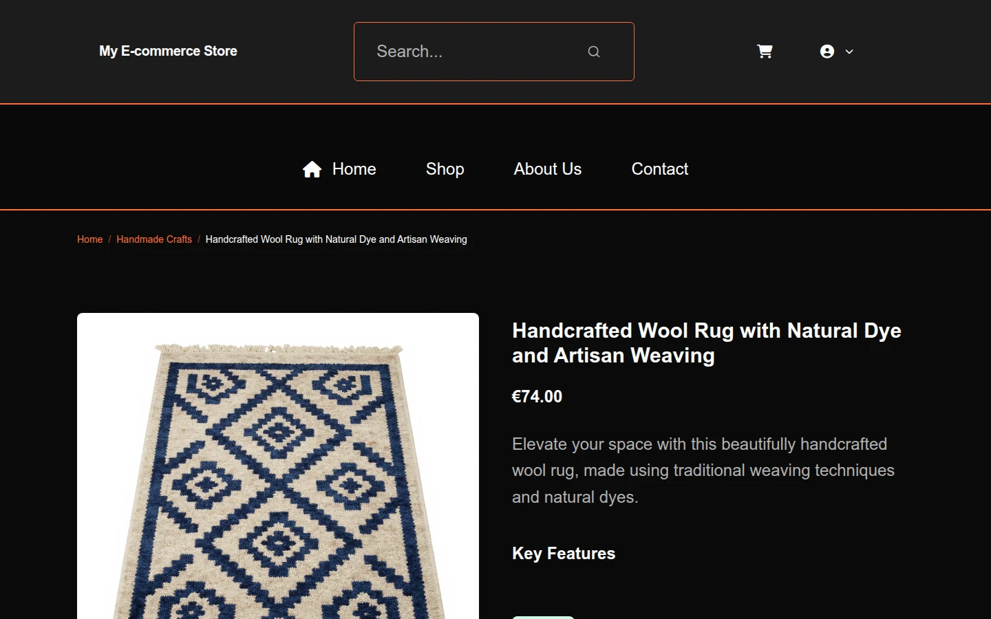Open the wool rug product image
The height and width of the screenshot is (619, 991).
[x=278, y=466]
